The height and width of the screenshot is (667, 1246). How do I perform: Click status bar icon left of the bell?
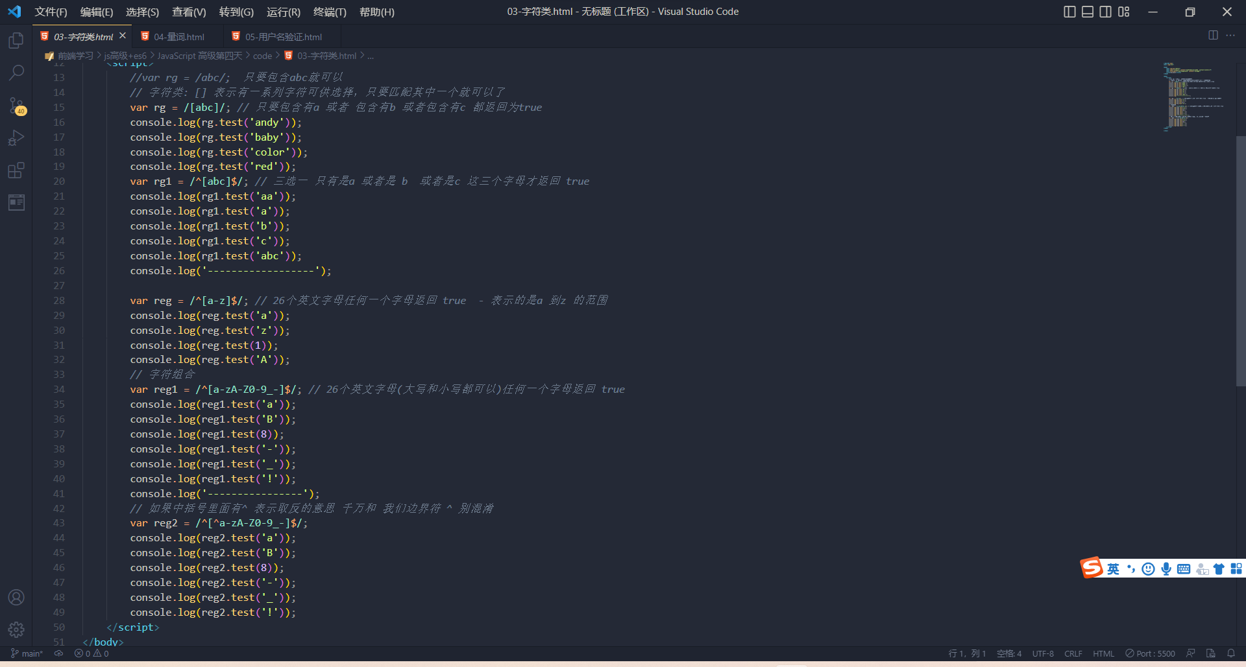[x=1210, y=653]
